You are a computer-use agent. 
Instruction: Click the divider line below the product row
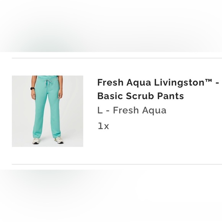pos(117,164)
